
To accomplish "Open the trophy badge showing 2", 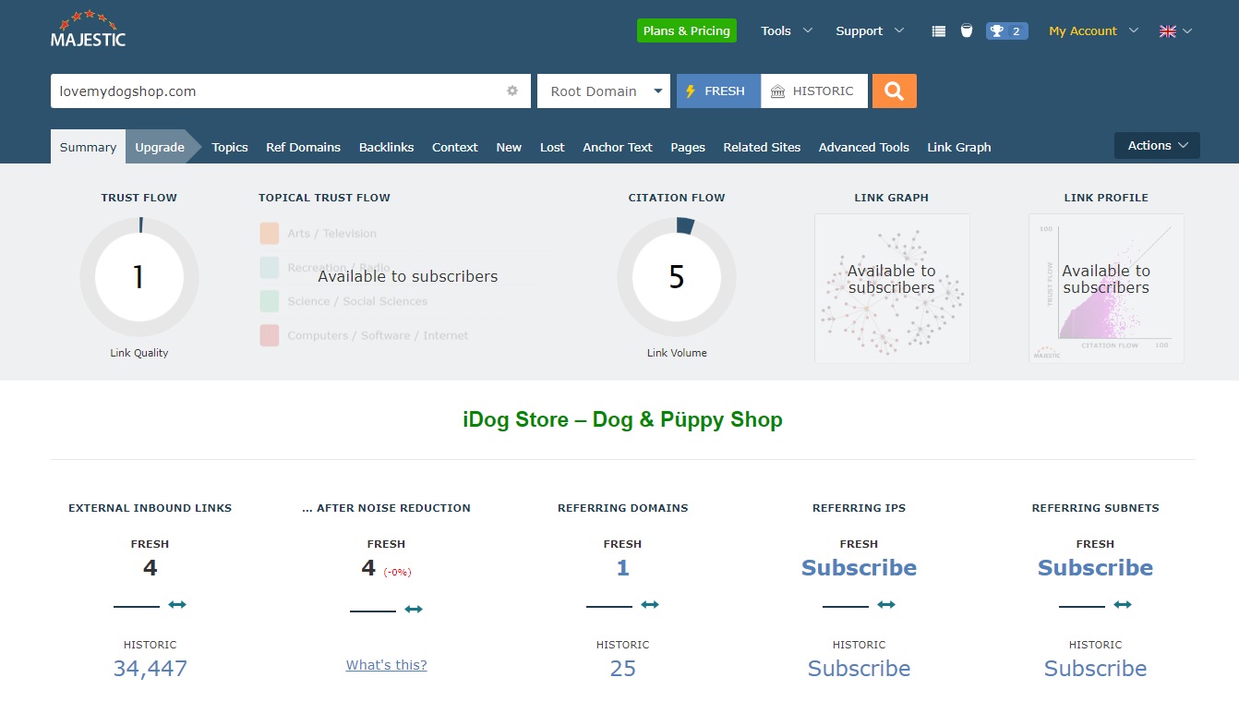I will (x=1006, y=31).
